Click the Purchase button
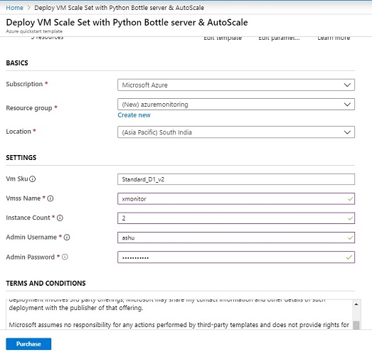 [x=28, y=344]
